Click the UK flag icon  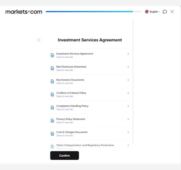coord(147,12)
